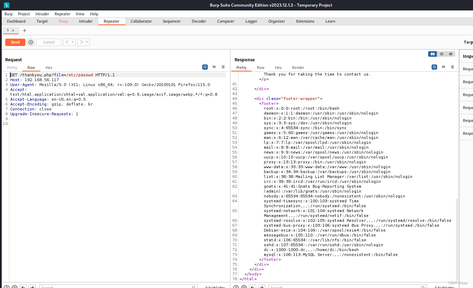The height and width of the screenshot is (288, 473).
Task: Switch to the Comparer tab
Action: click(226, 21)
